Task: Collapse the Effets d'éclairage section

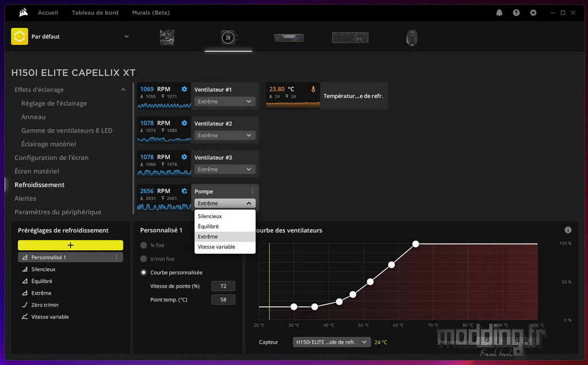Action: [x=123, y=90]
